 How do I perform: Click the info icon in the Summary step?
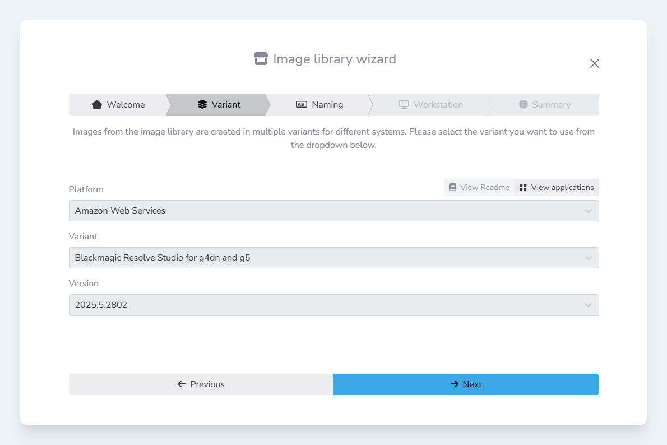click(x=524, y=105)
